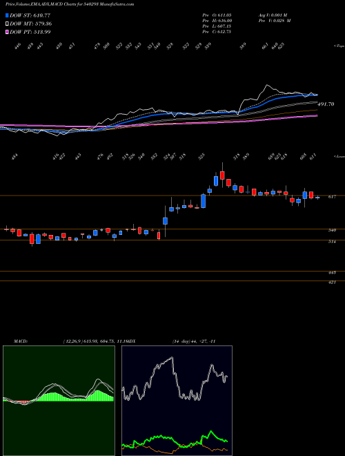345x456 pixels.
Task: Click the 491.70 EMA price label
Action: (326, 104)
